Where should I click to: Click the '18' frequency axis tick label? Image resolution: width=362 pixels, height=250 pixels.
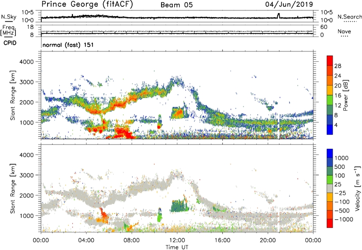(30, 27)
